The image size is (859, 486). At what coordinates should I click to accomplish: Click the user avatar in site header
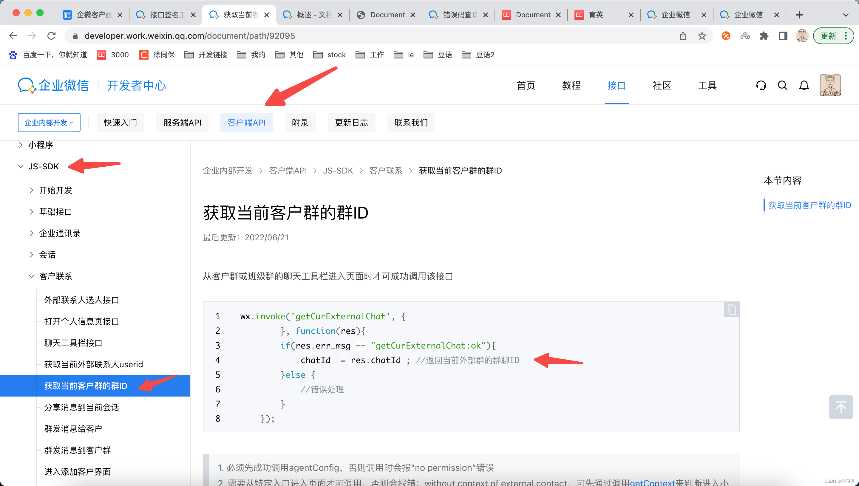pos(830,86)
